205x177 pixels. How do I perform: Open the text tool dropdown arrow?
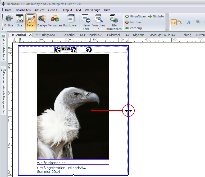[193, 22]
